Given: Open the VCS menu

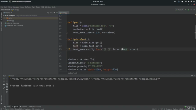Looking at the screenshot, I should tap(43, 7).
